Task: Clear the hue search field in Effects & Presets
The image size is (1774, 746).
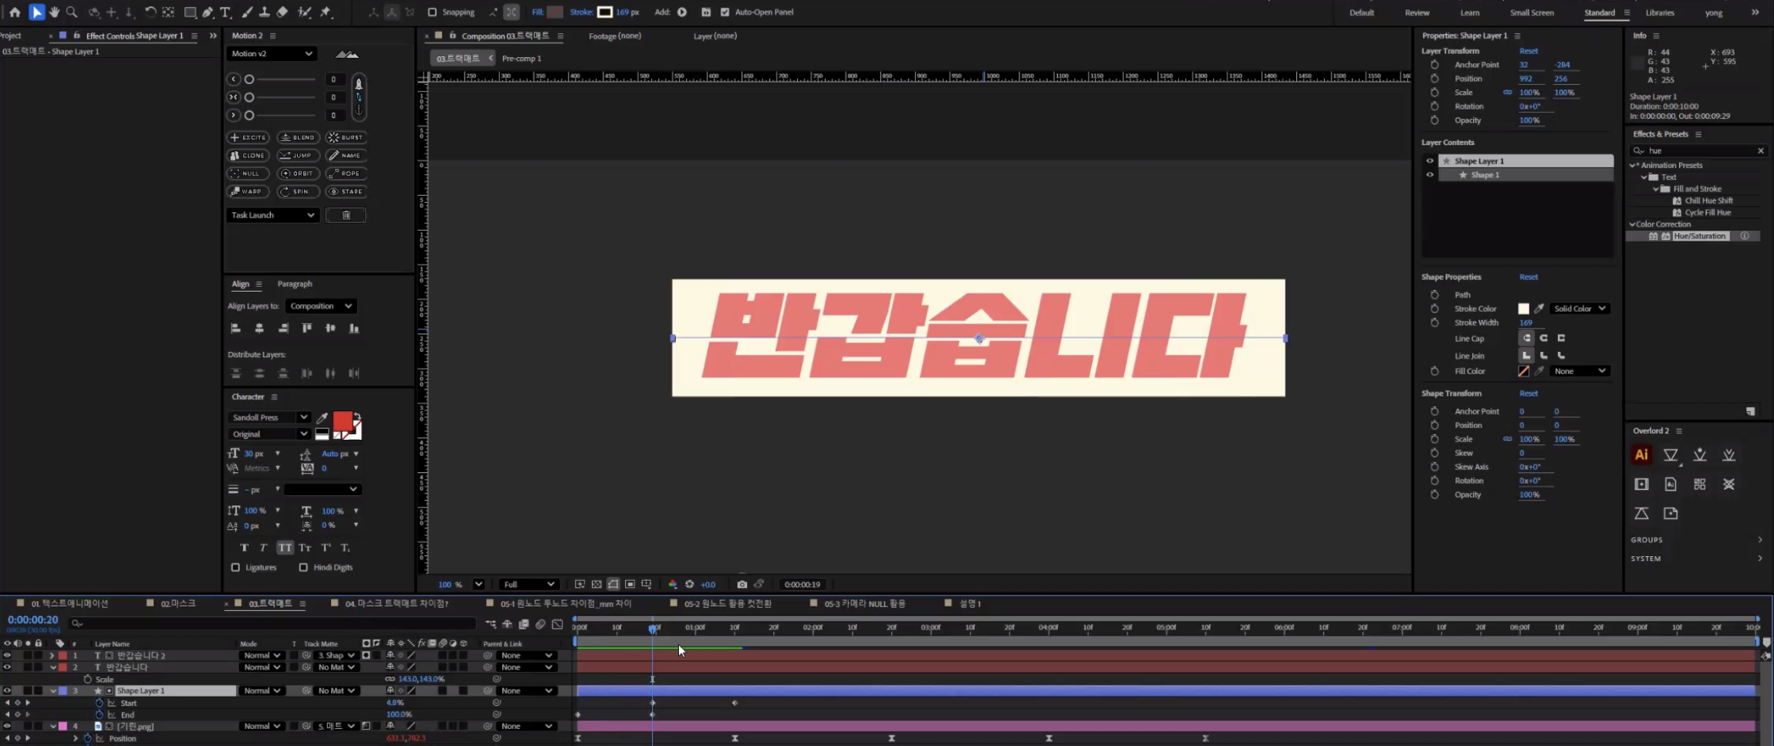Action: pyautogui.click(x=1761, y=151)
